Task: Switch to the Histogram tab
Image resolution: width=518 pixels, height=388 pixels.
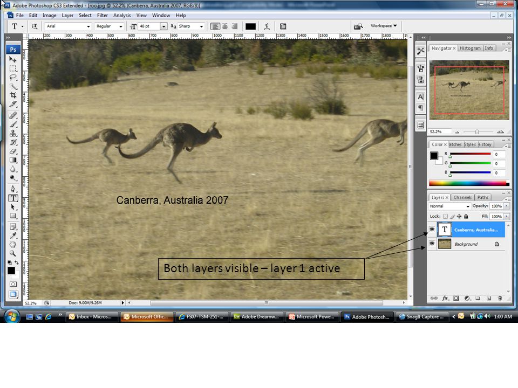Action: point(470,48)
